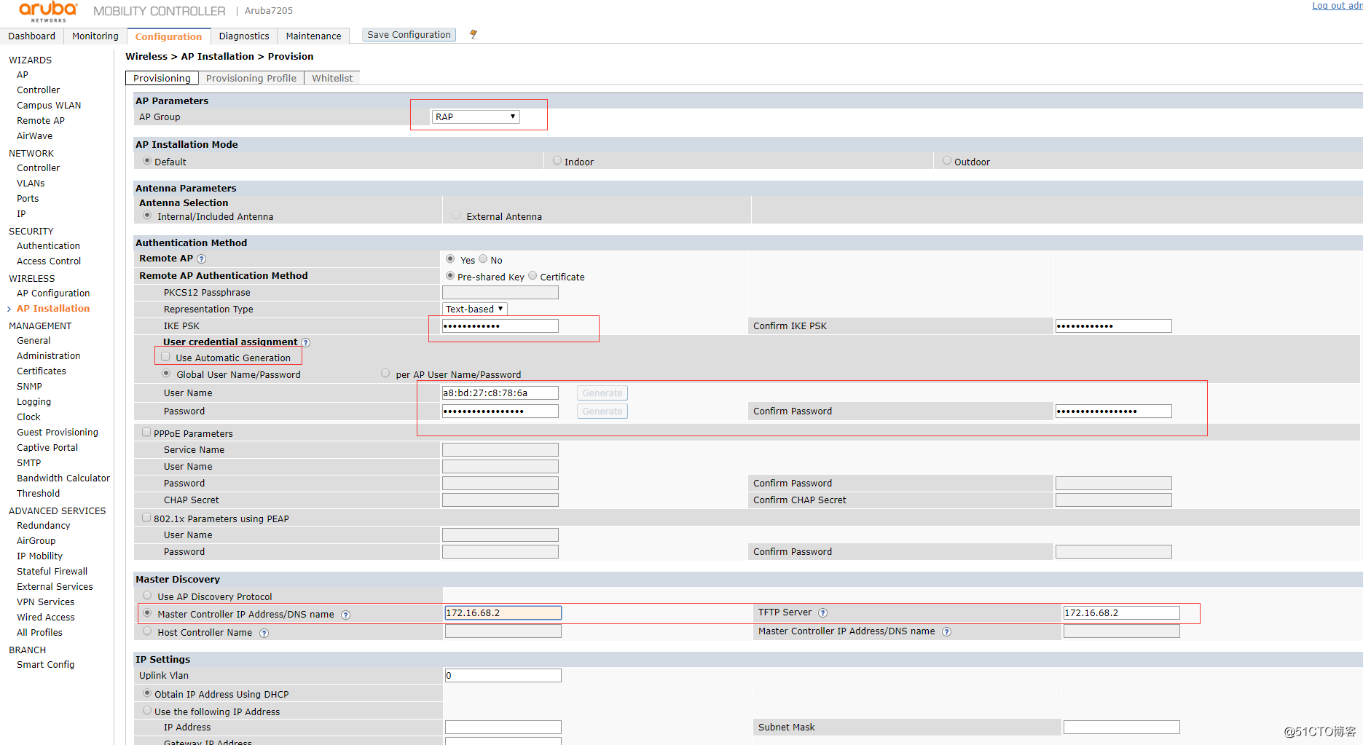The height and width of the screenshot is (745, 1363).
Task: Open Guest Provisioning page
Action: pyautogui.click(x=58, y=433)
